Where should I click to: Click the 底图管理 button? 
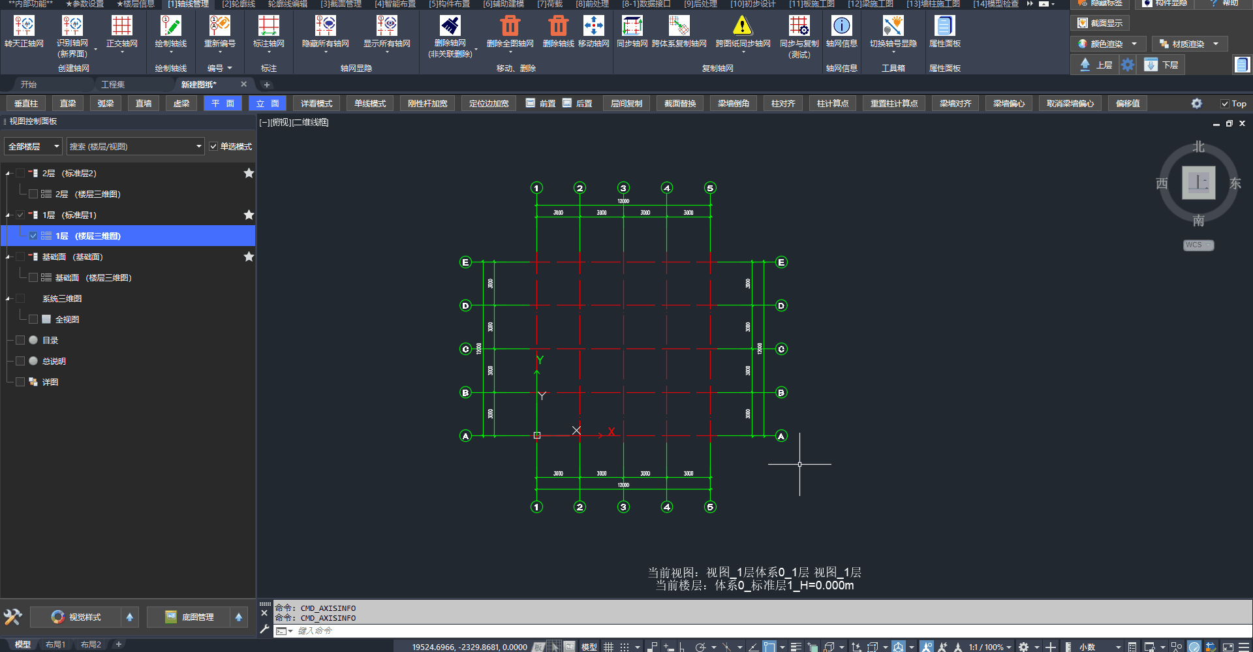(x=189, y=617)
